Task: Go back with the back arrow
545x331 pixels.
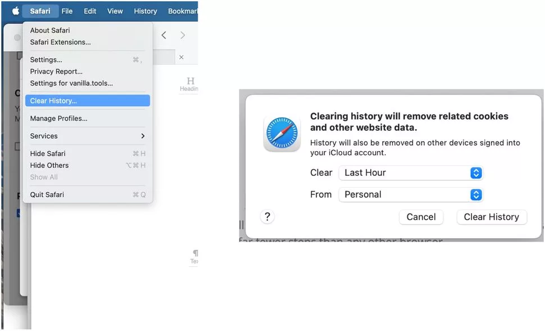Action: [163, 35]
